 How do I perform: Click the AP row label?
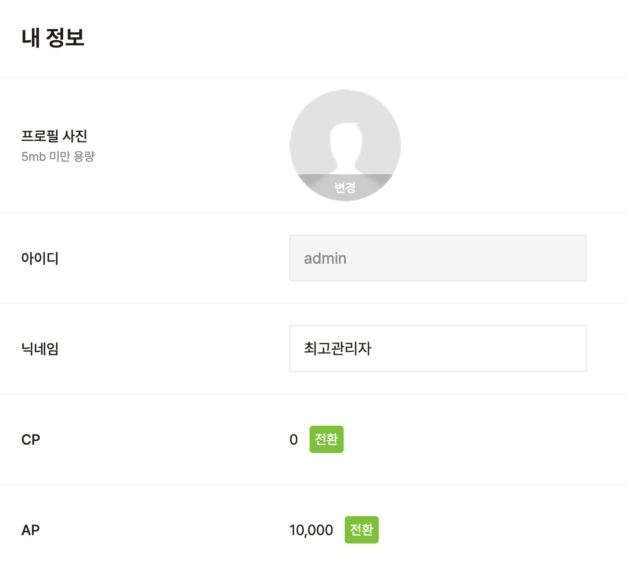coord(31,530)
